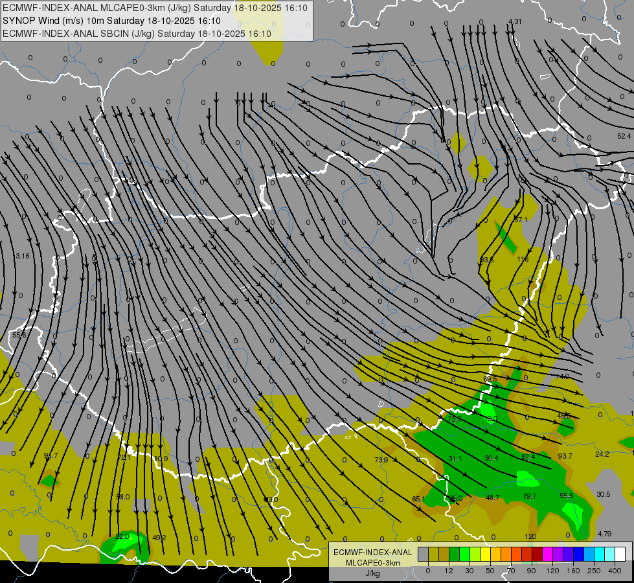
Task: Pick the white swatch at the legend's end
Action: tap(620, 554)
